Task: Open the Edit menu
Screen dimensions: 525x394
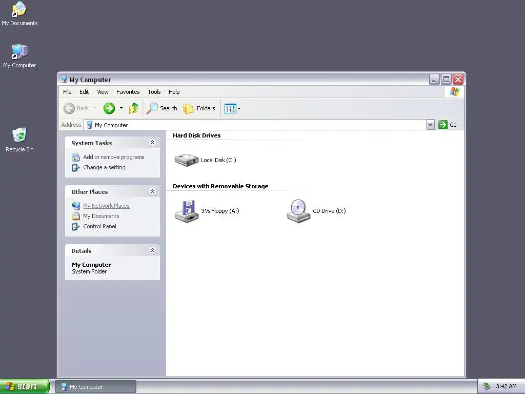Action: tap(84, 92)
